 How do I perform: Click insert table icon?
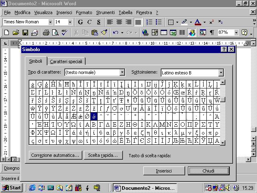164,33
